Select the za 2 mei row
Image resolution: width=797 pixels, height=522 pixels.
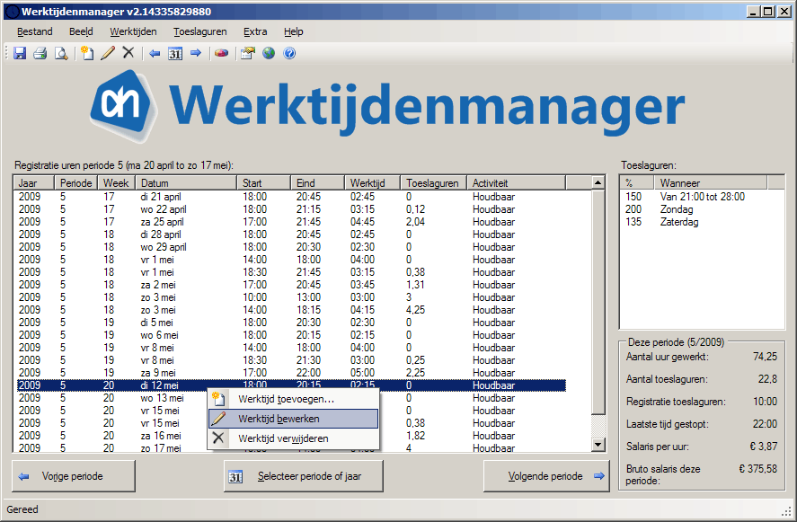(x=291, y=285)
